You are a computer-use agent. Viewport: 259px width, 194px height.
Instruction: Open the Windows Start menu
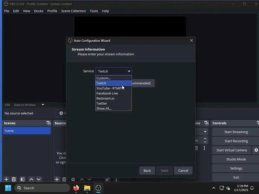click(x=8, y=188)
